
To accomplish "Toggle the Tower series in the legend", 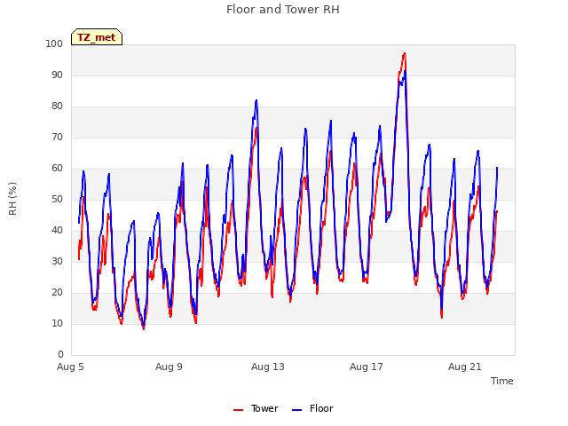I will [x=256, y=408].
